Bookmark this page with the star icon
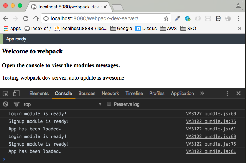The height and width of the screenshot is (163, 246). 166,18
